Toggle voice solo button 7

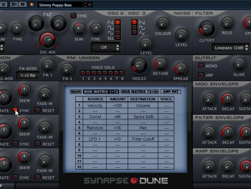click(116, 73)
